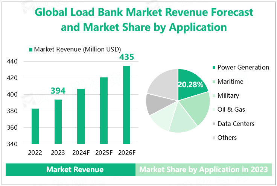The width and height of the screenshot is (277, 186).
Task: Click the Oil & Gas legend square
Action: (214, 110)
